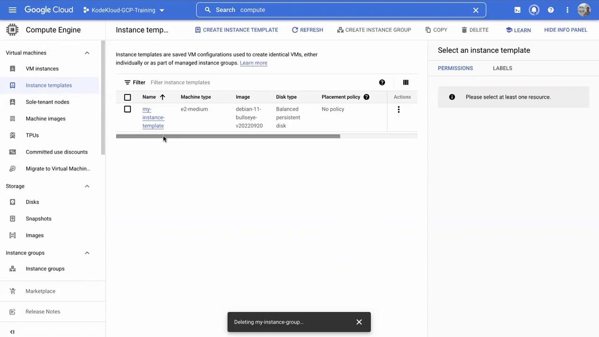This screenshot has width=599, height=337.
Task: Dismiss the Deleting my-instance-group notification
Action: (x=359, y=322)
